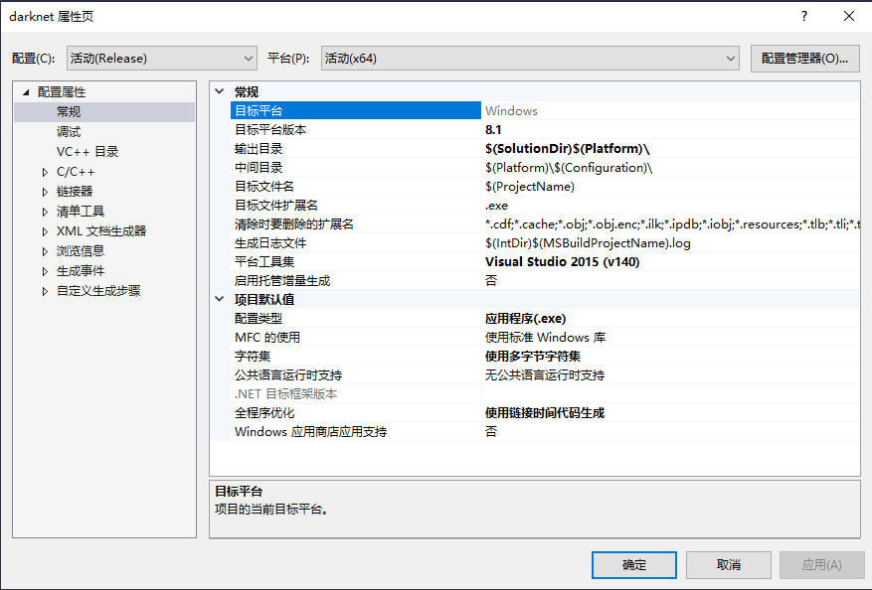Select the 调试 tree item
This screenshot has height=590, width=872.
[x=69, y=131]
